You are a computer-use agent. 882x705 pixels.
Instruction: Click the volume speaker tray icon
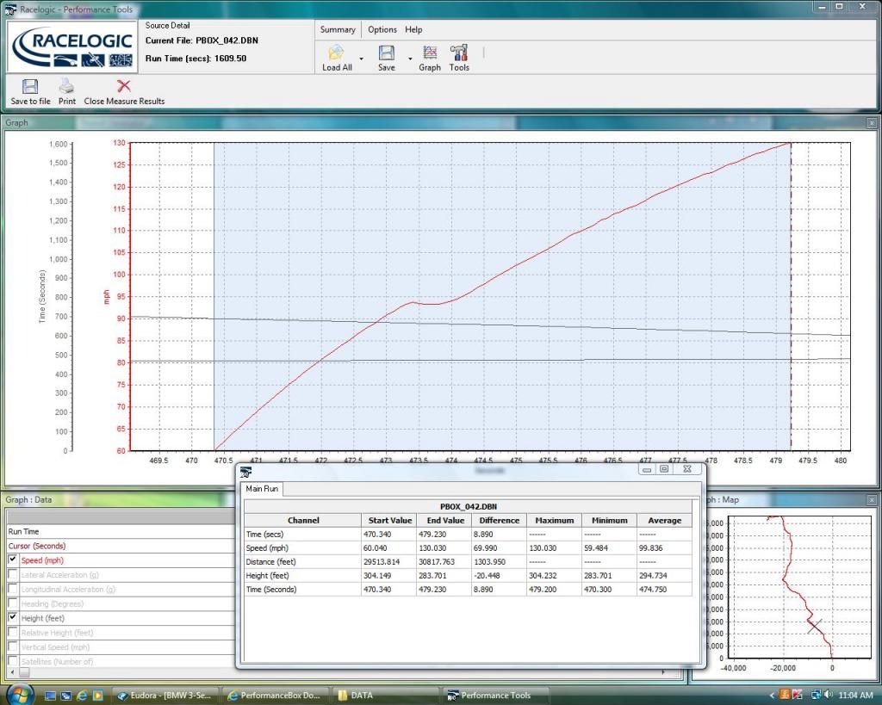click(x=828, y=695)
